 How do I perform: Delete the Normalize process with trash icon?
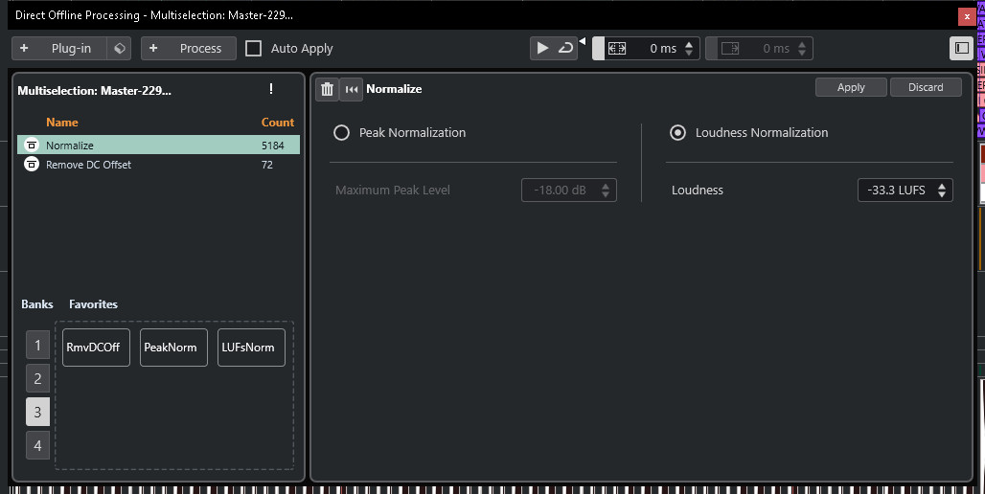[x=327, y=89]
